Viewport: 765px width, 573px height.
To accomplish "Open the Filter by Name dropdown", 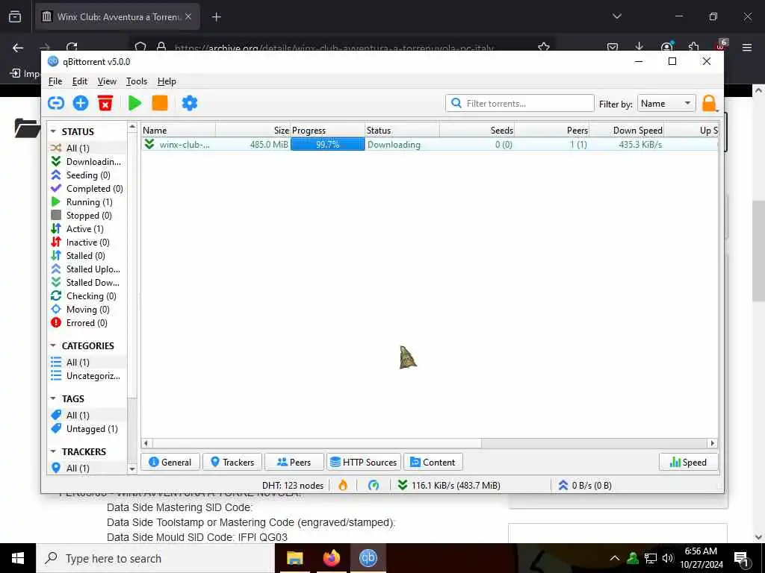I will coord(666,103).
